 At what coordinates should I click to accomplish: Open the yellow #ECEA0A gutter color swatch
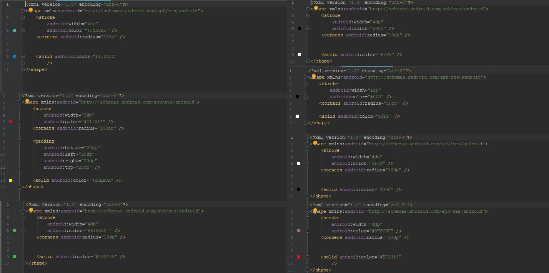[x=11, y=180]
